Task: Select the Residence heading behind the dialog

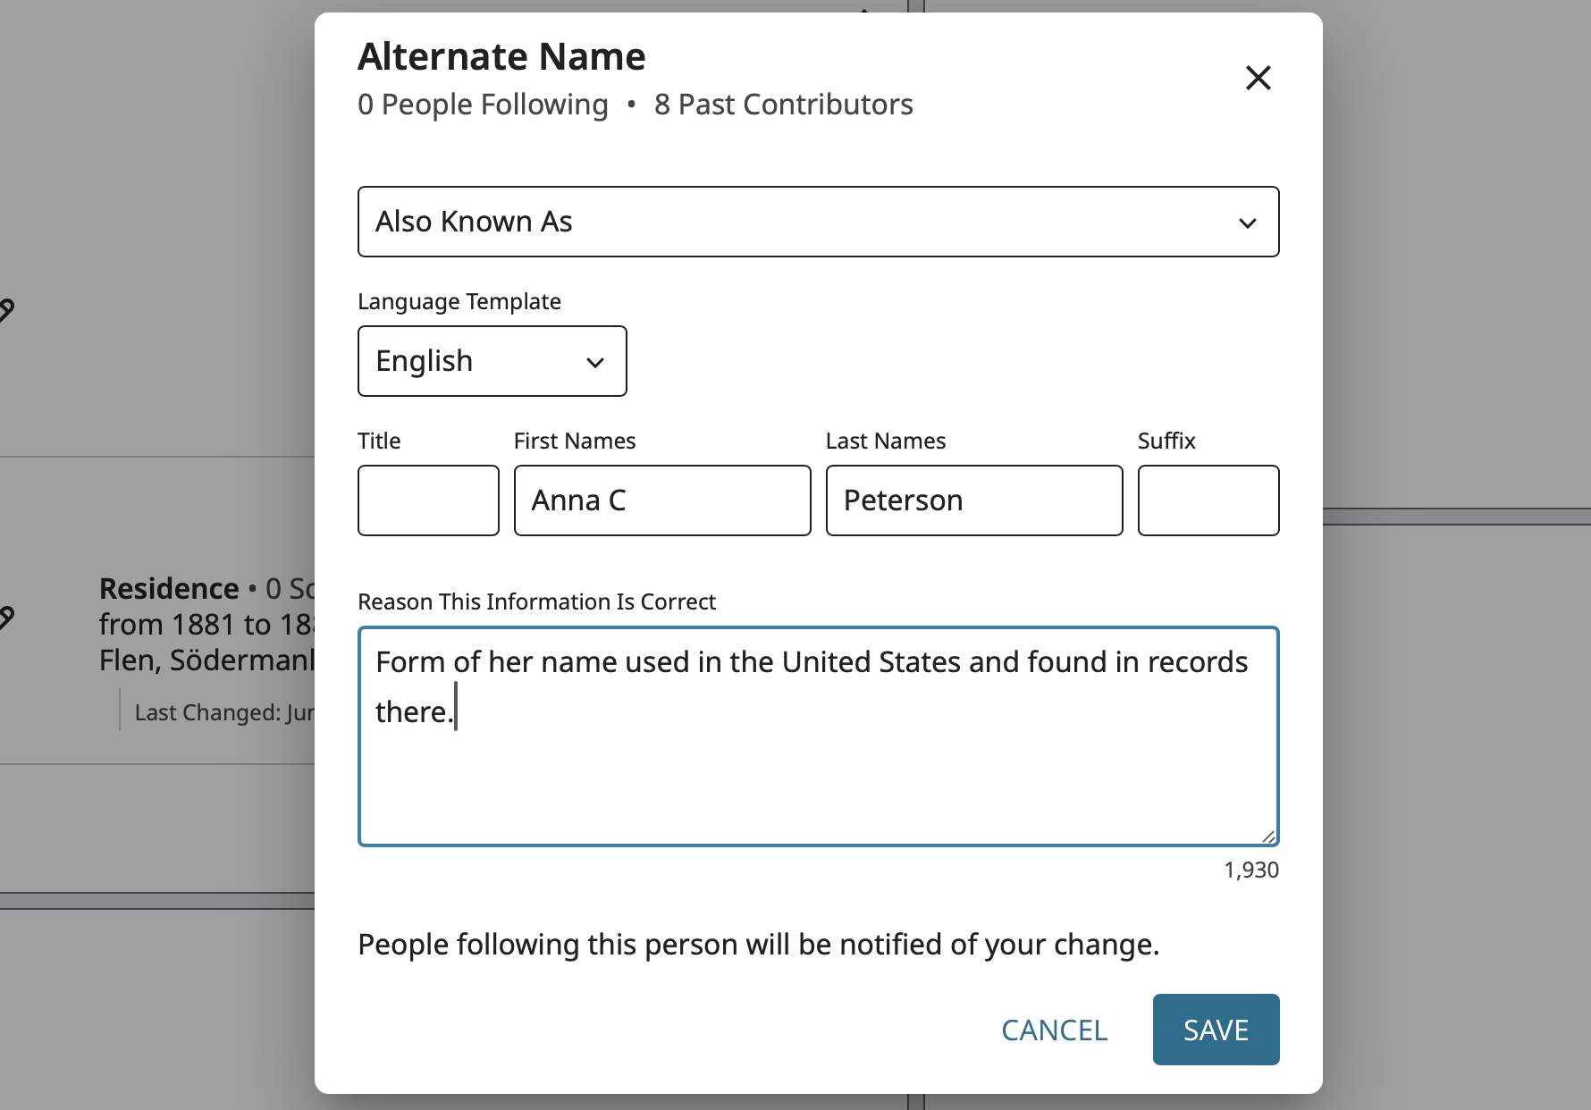Action: (x=169, y=589)
